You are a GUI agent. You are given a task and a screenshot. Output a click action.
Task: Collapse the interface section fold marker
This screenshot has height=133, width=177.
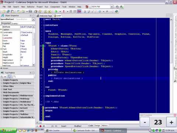[44, 25]
